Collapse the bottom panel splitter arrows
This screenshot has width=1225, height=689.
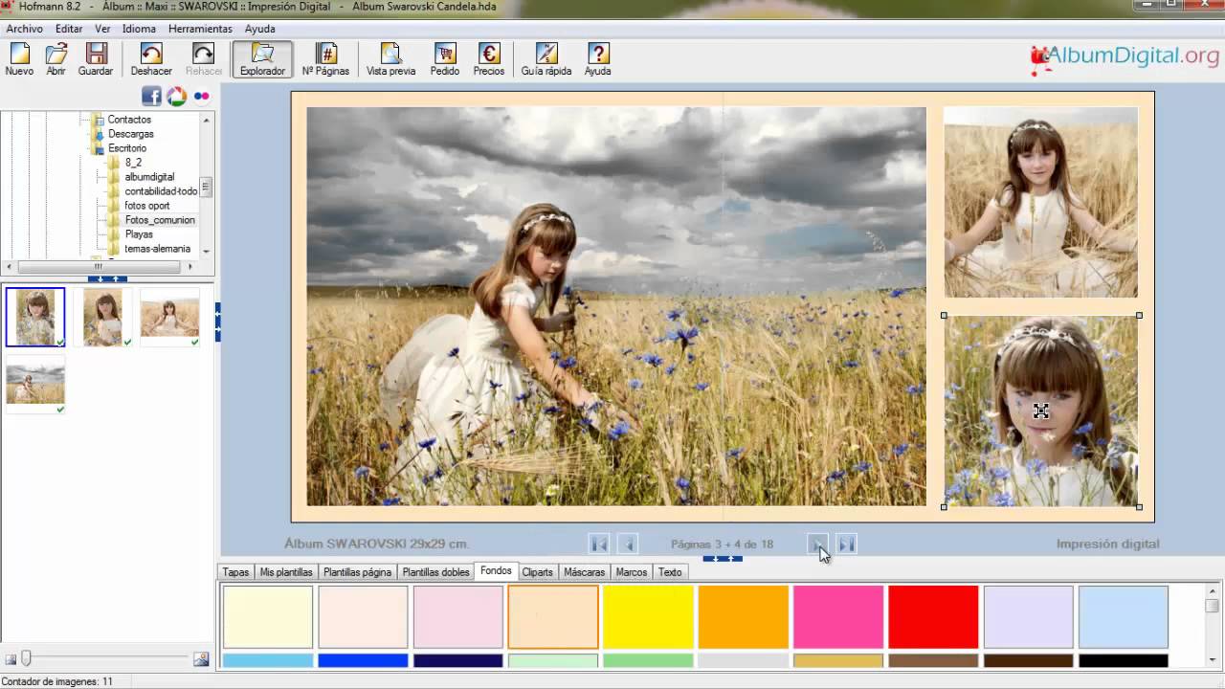pyautogui.click(x=723, y=558)
